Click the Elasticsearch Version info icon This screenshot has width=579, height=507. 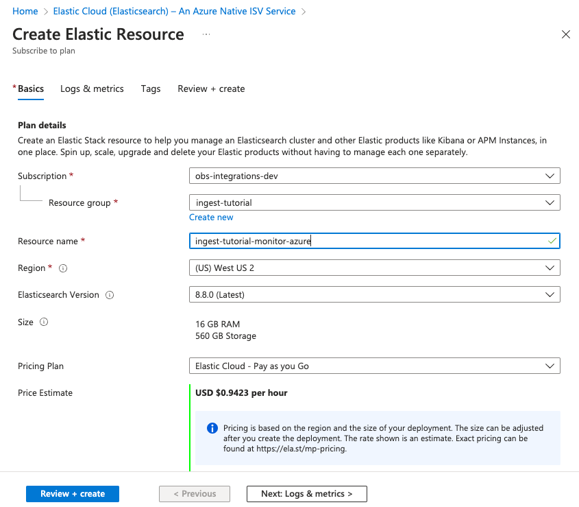108,295
